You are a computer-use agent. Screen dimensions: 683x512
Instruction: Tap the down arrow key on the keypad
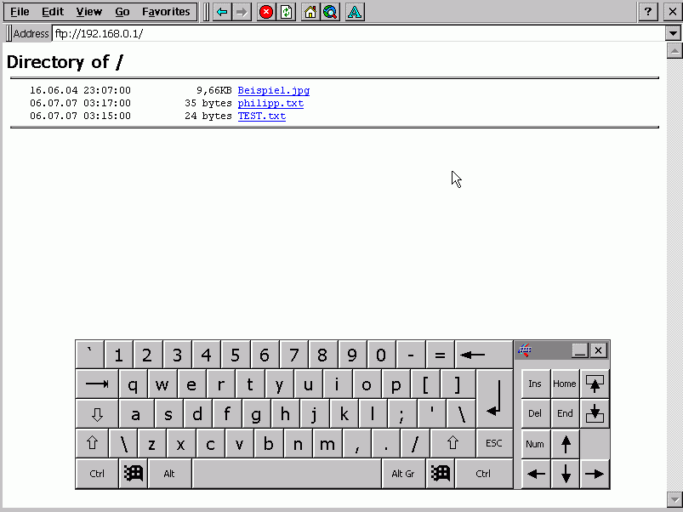(x=566, y=474)
